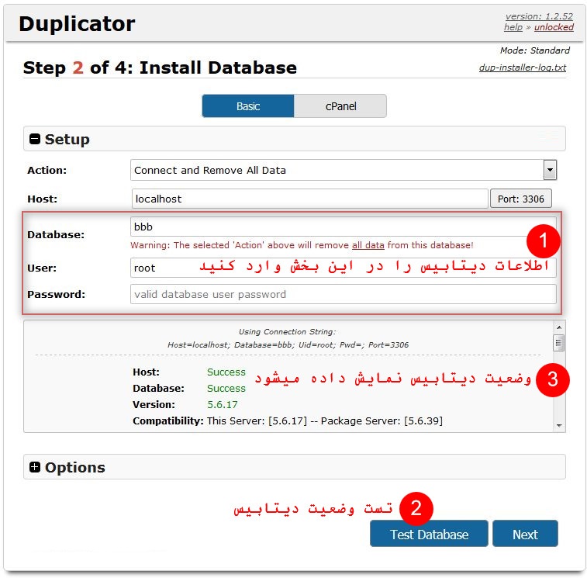Click the 'all data' warning link
Screen dimensions: 587x578
(368, 245)
